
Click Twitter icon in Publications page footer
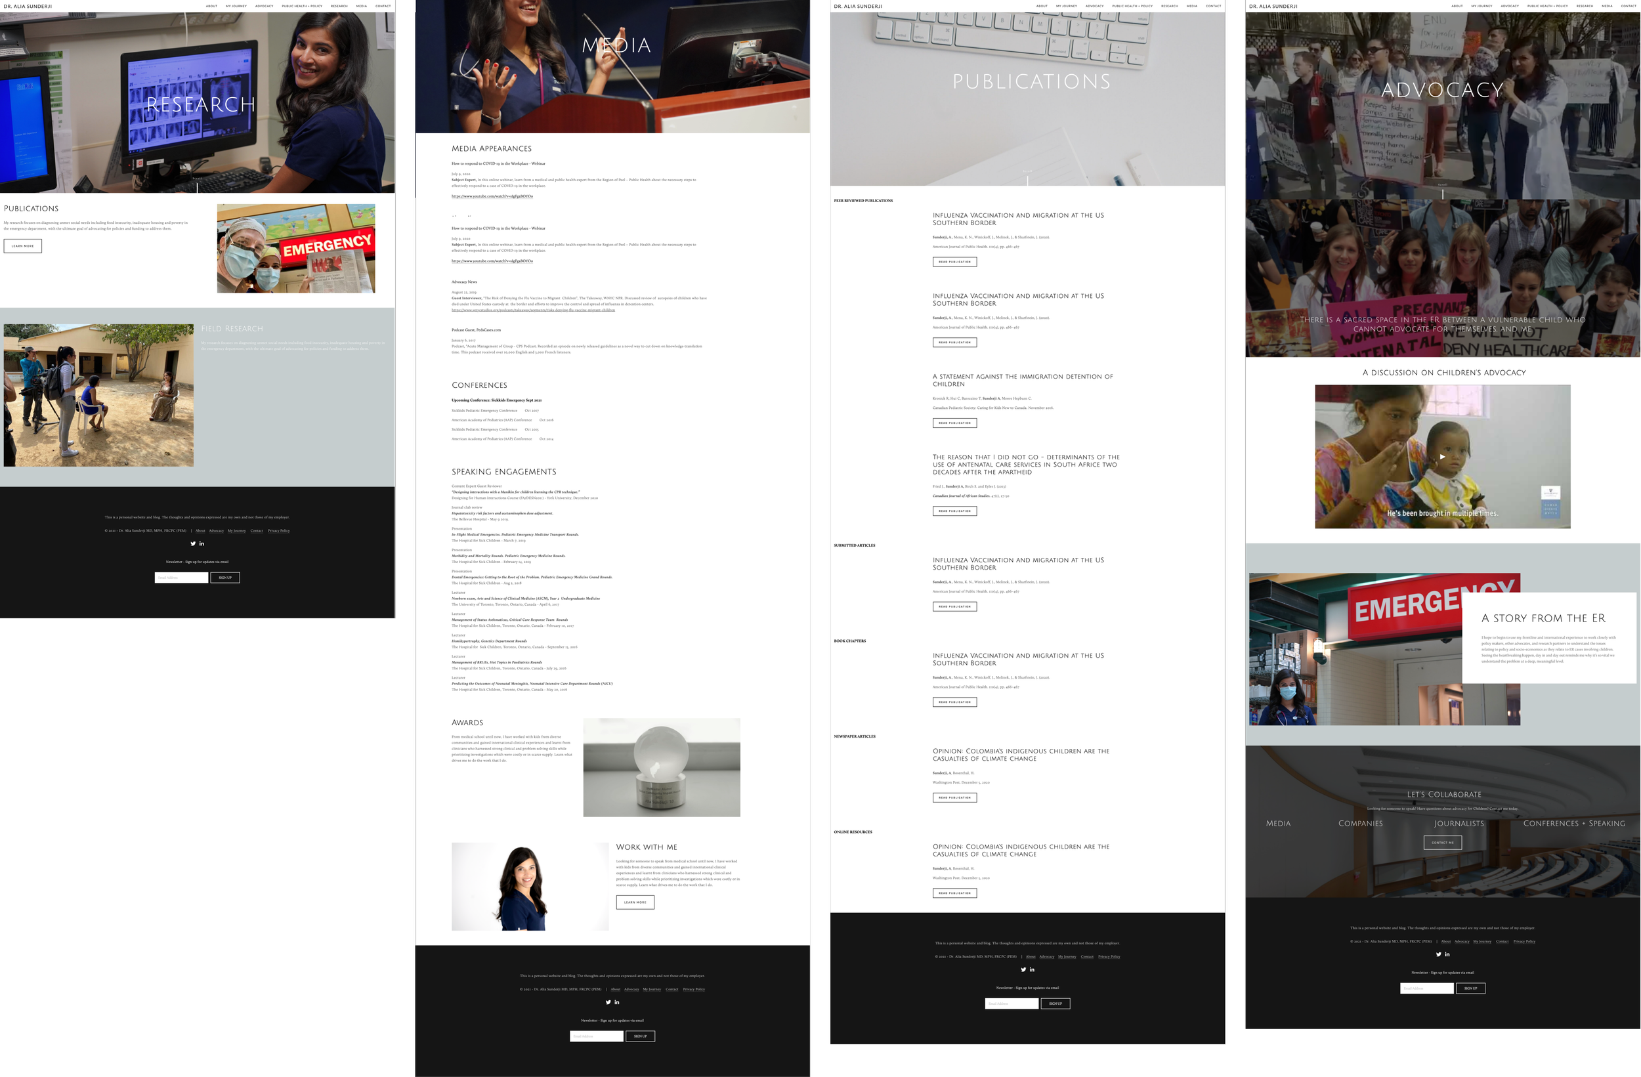pyautogui.click(x=1023, y=969)
